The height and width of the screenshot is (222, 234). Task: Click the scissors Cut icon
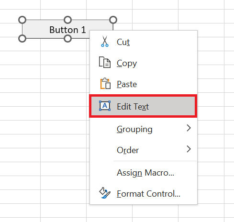coord(105,41)
